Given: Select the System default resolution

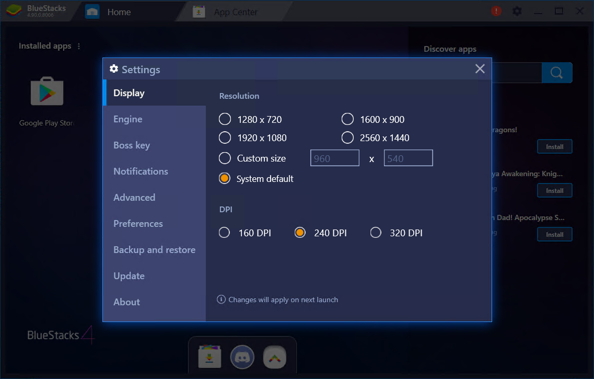Looking at the screenshot, I should (x=225, y=178).
